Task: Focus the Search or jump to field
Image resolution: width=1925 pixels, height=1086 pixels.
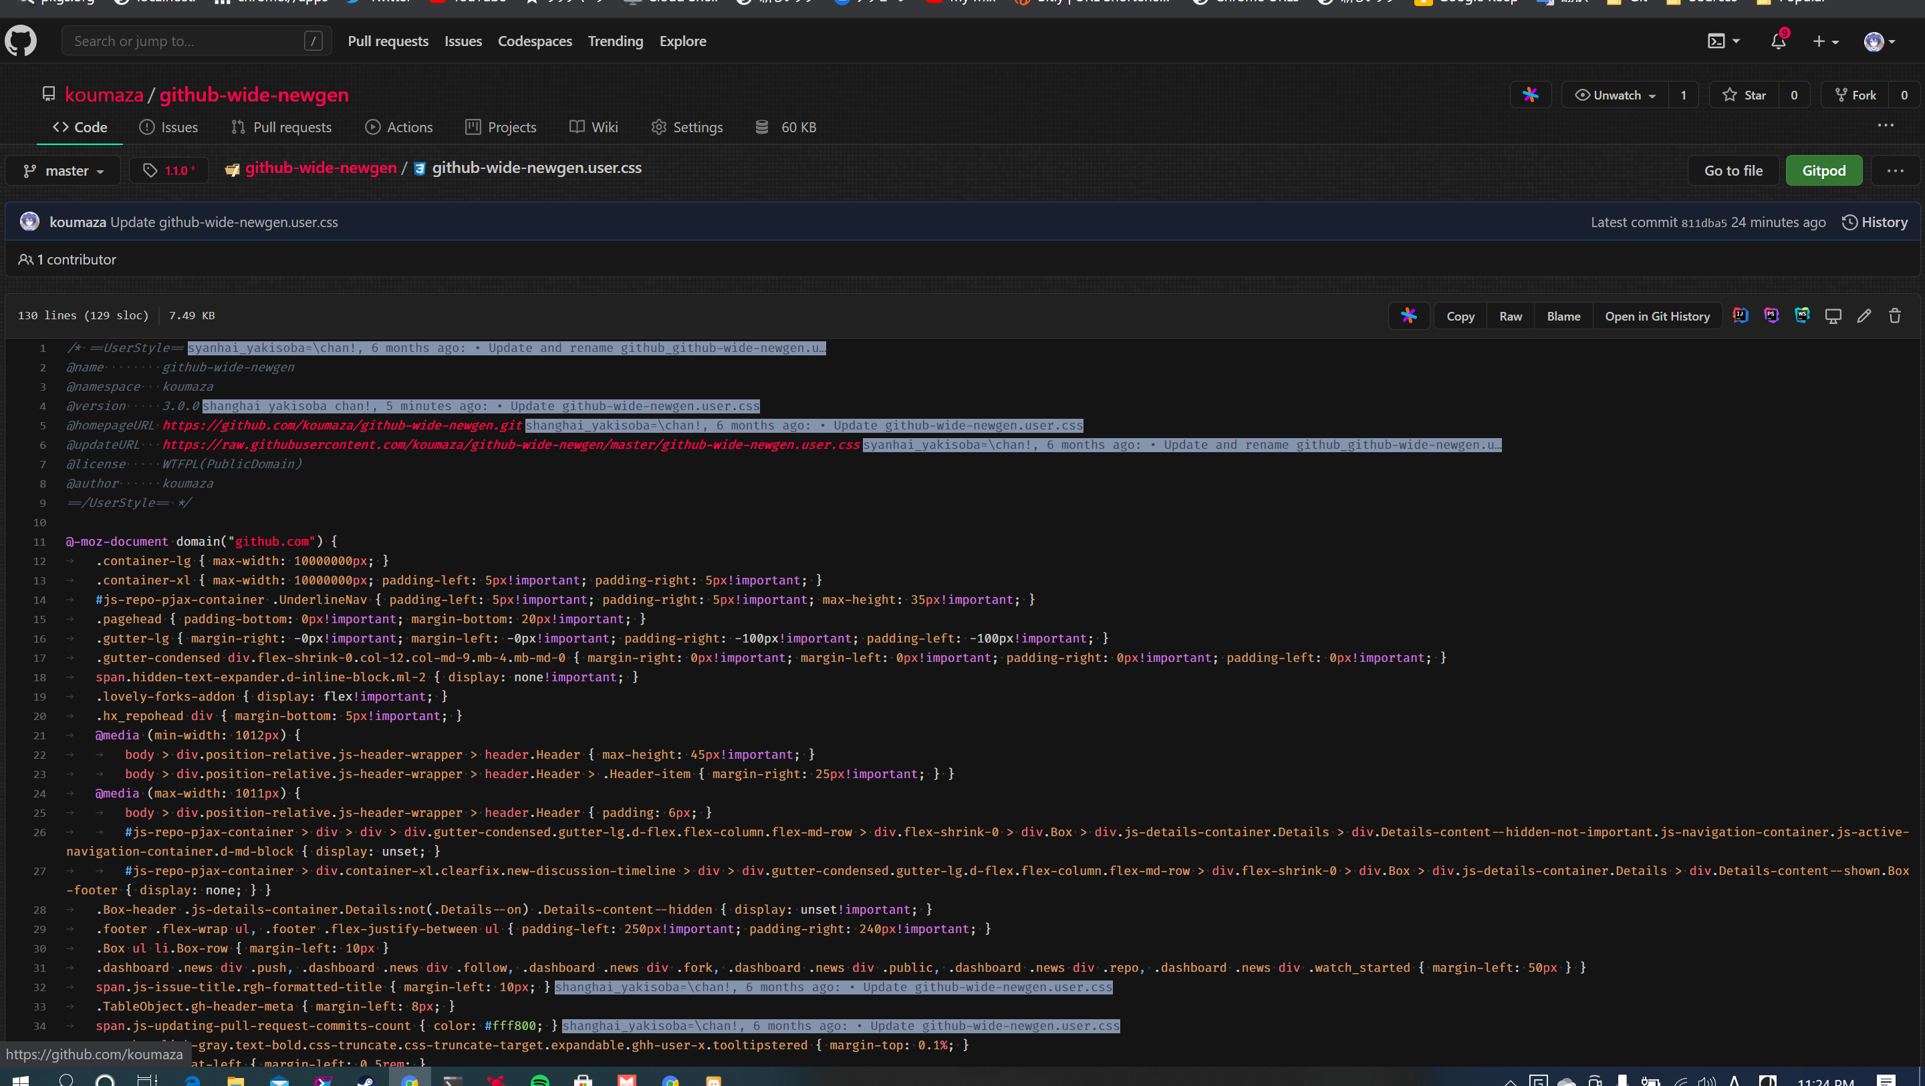Action: (197, 41)
